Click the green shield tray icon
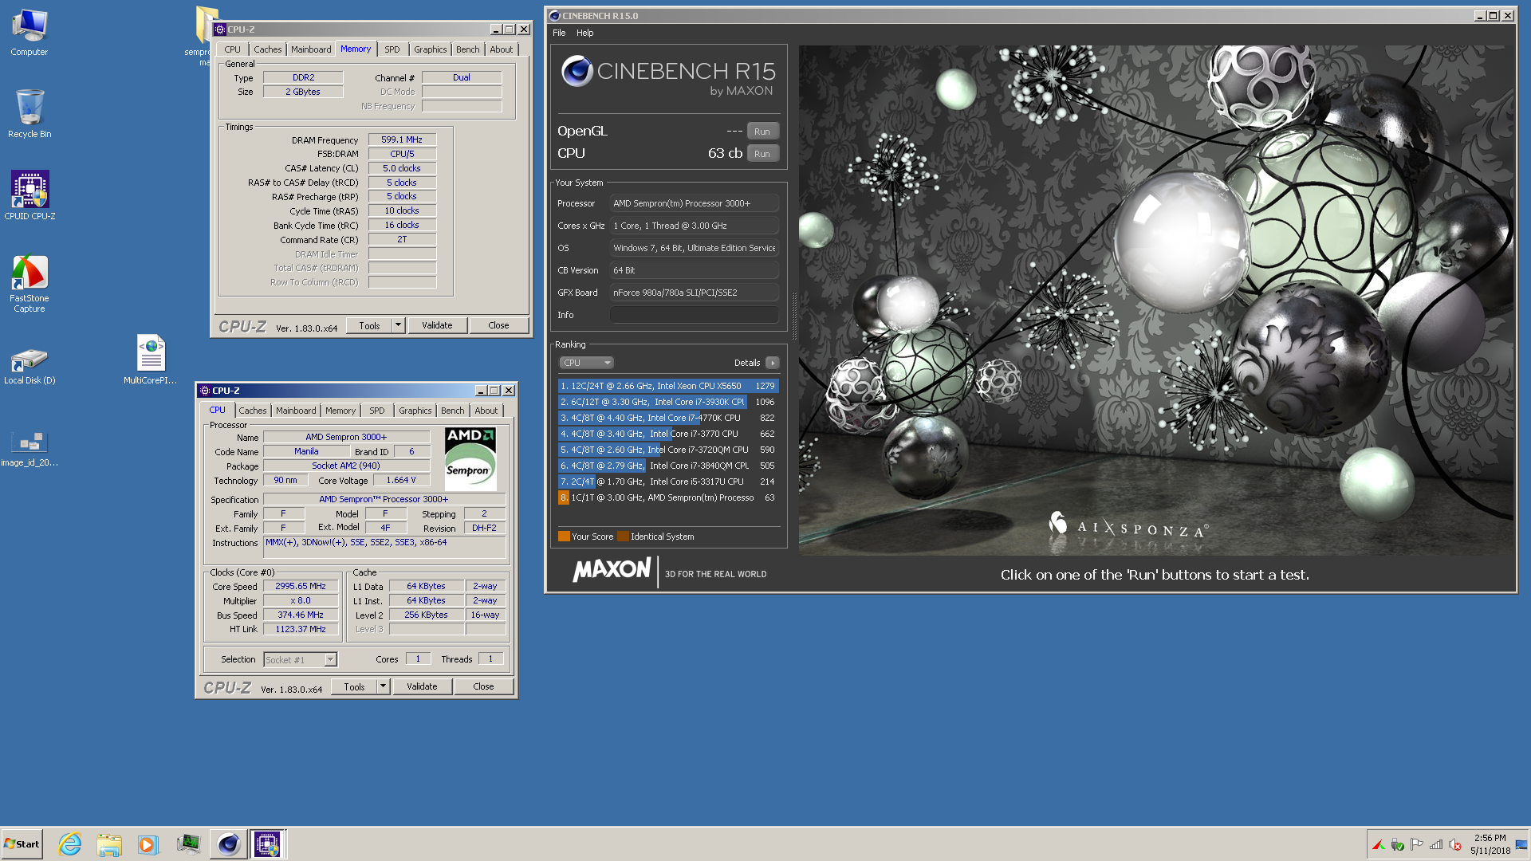 point(1397,845)
